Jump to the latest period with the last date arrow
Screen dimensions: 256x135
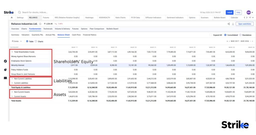[x=252, y=41]
